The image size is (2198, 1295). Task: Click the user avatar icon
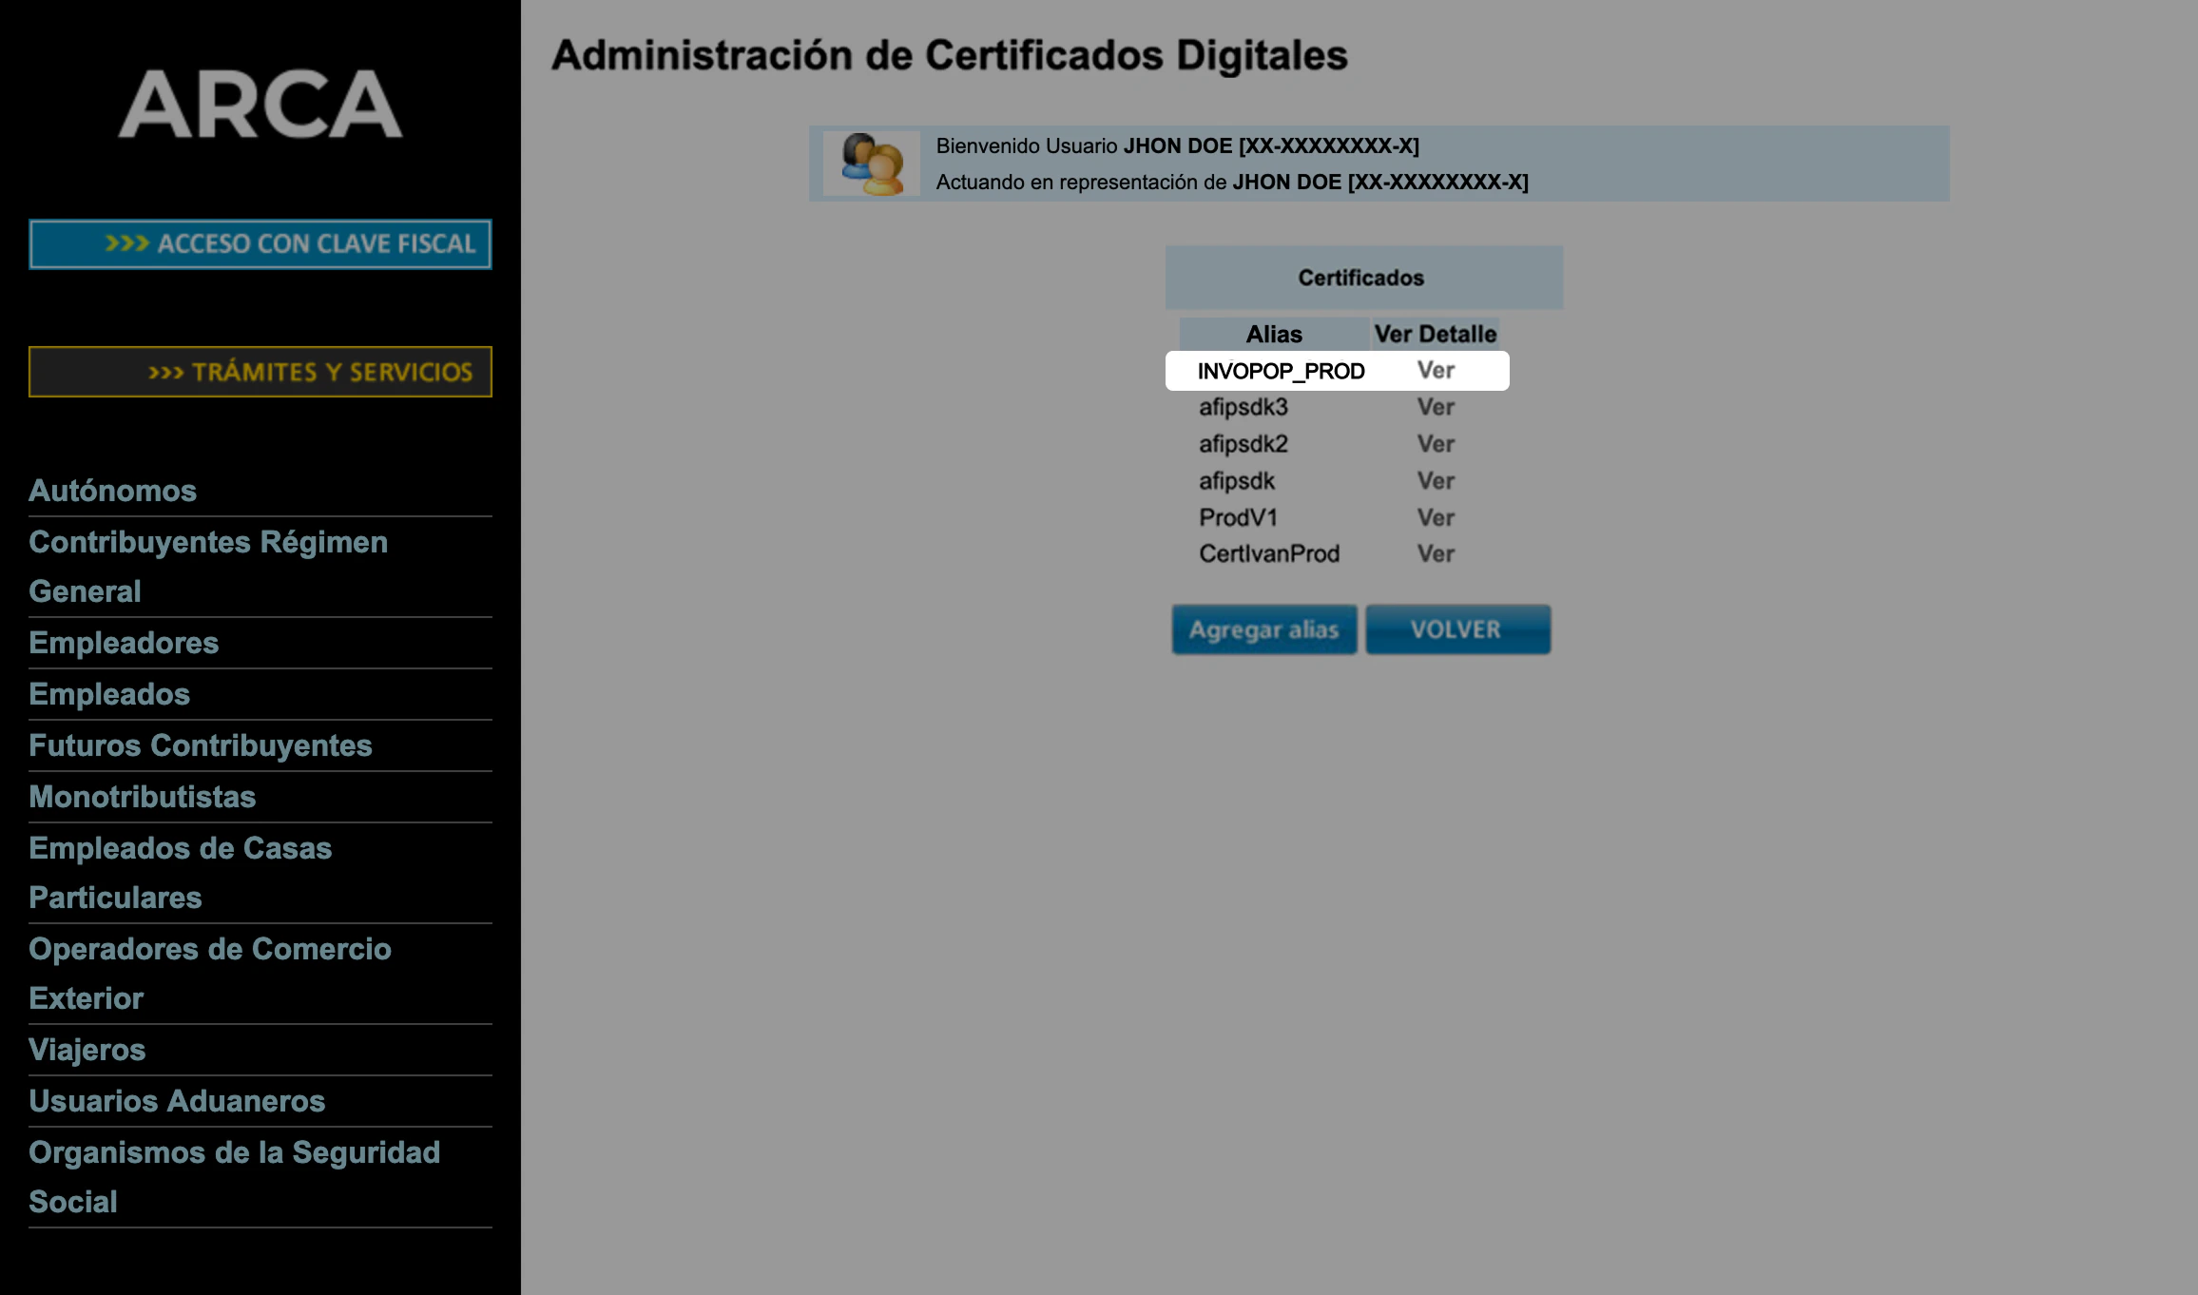tap(871, 164)
